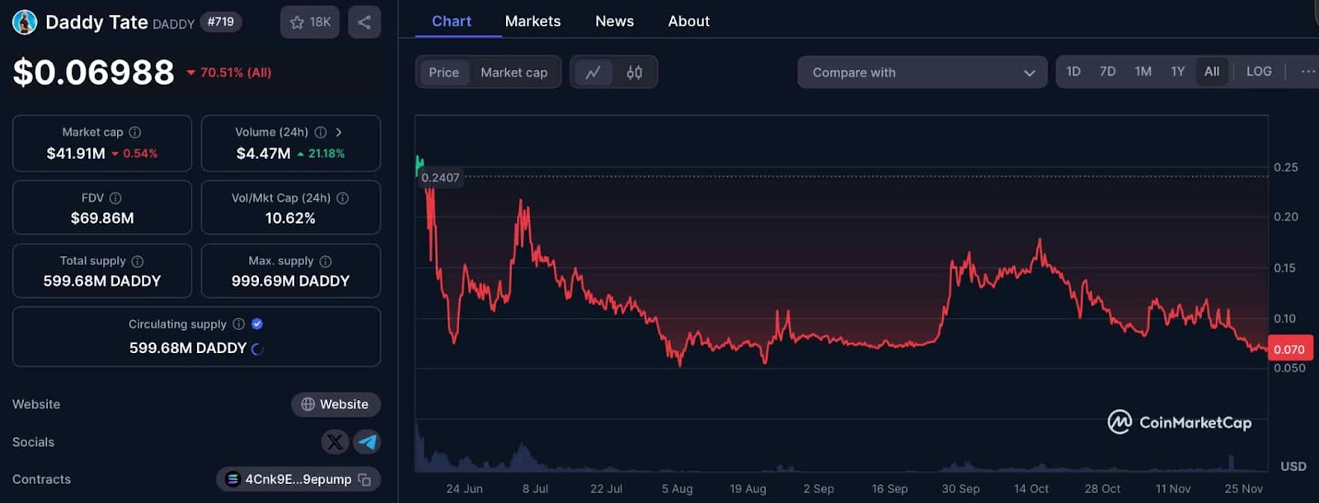Toggle the LOG scale option

1259,72
